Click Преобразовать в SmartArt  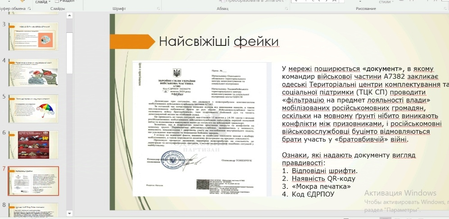254,1
